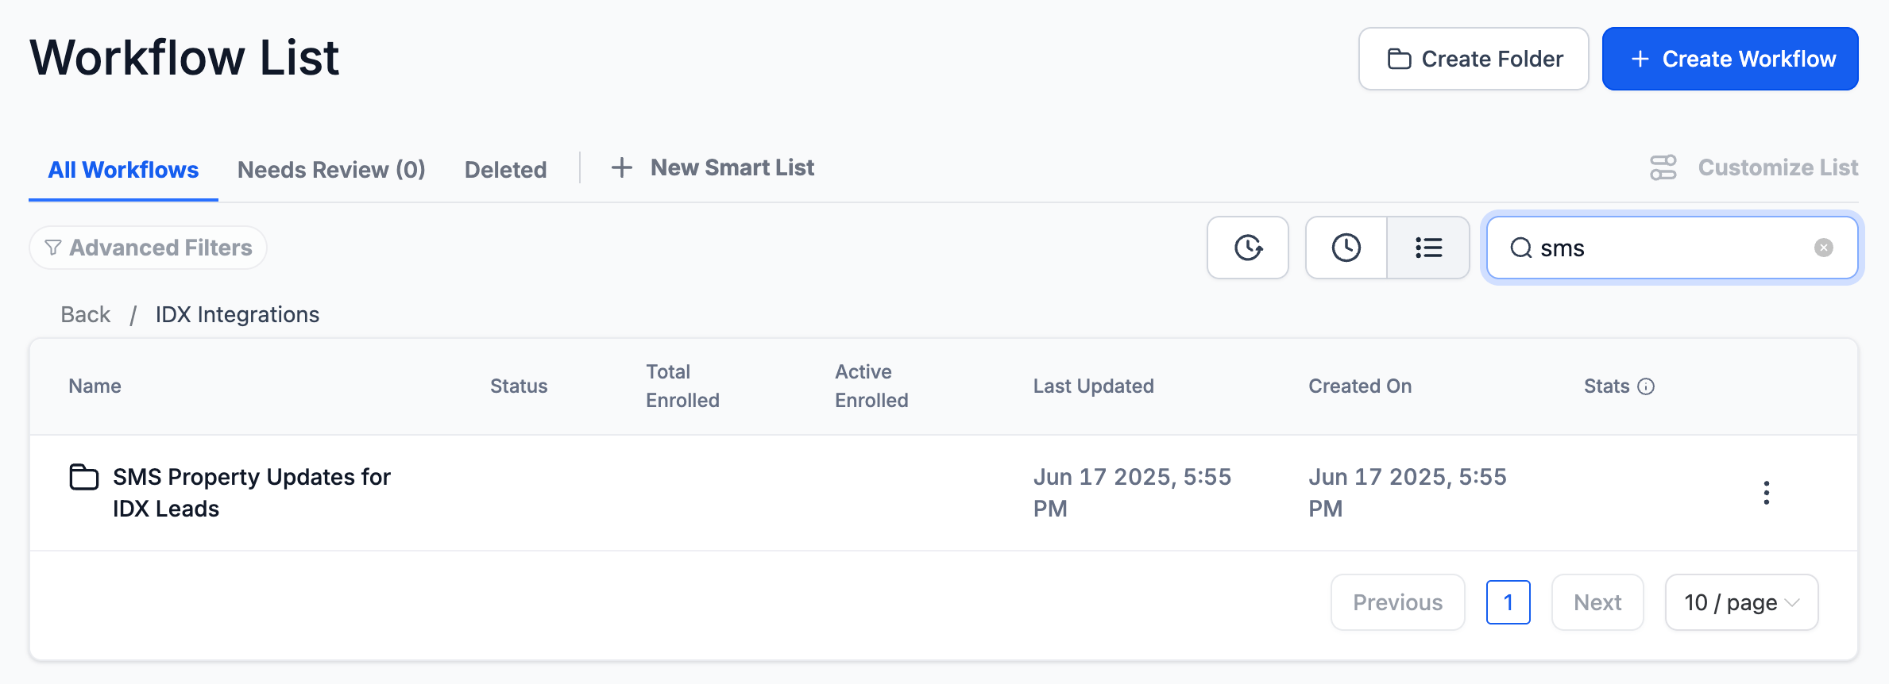This screenshot has height=684, width=1889.
Task: Click the SMS Property Updates folder icon
Action: [x=83, y=477]
